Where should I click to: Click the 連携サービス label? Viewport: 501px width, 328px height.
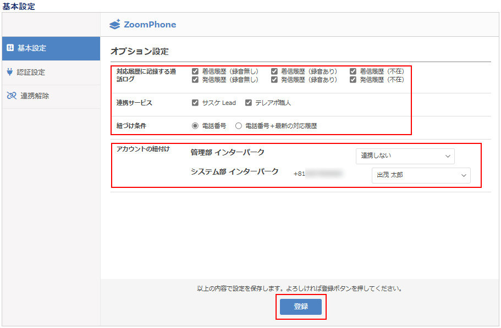click(x=134, y=103)
